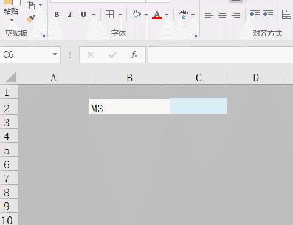Select cell B2 containing M3
Image resolution: width=293 pixels, height=225 pixels.
click(x=129, y=106)
